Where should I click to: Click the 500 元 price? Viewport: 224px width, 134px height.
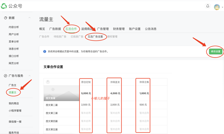click(x=143, y=105)
